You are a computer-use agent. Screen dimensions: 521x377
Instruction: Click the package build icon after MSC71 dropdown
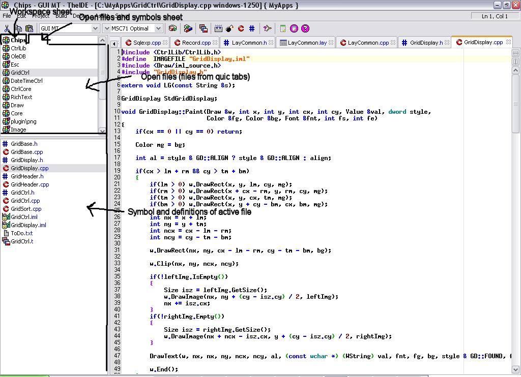[173, 28]
